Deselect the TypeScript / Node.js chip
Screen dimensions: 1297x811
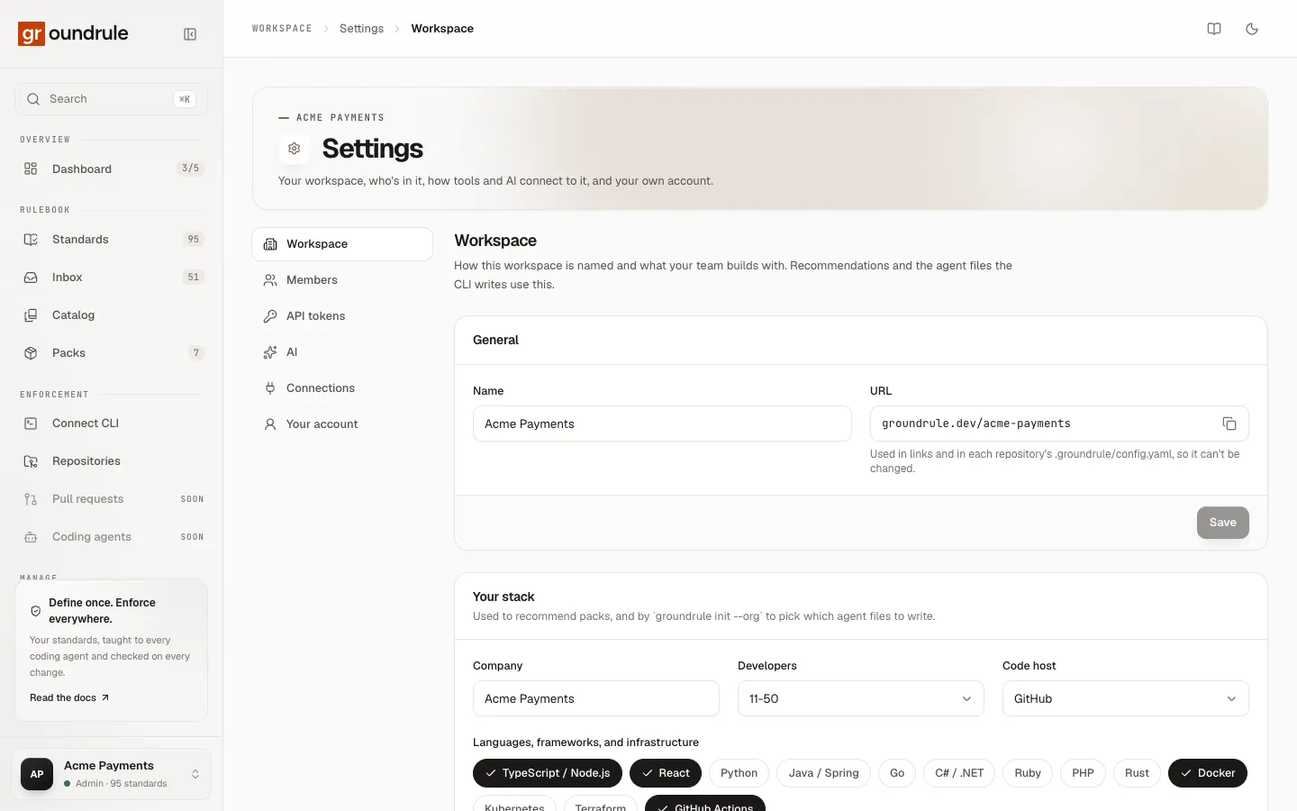click(548, 773)
